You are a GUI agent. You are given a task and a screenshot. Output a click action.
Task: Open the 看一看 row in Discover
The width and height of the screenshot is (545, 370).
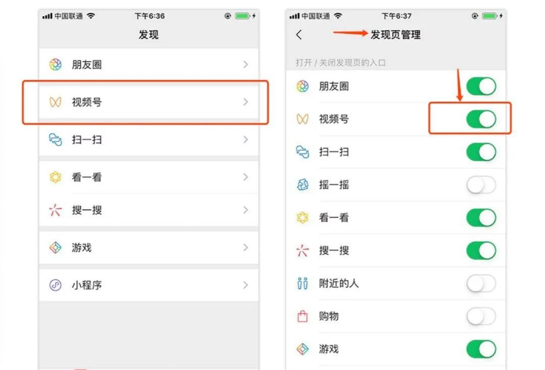point(149,177)
